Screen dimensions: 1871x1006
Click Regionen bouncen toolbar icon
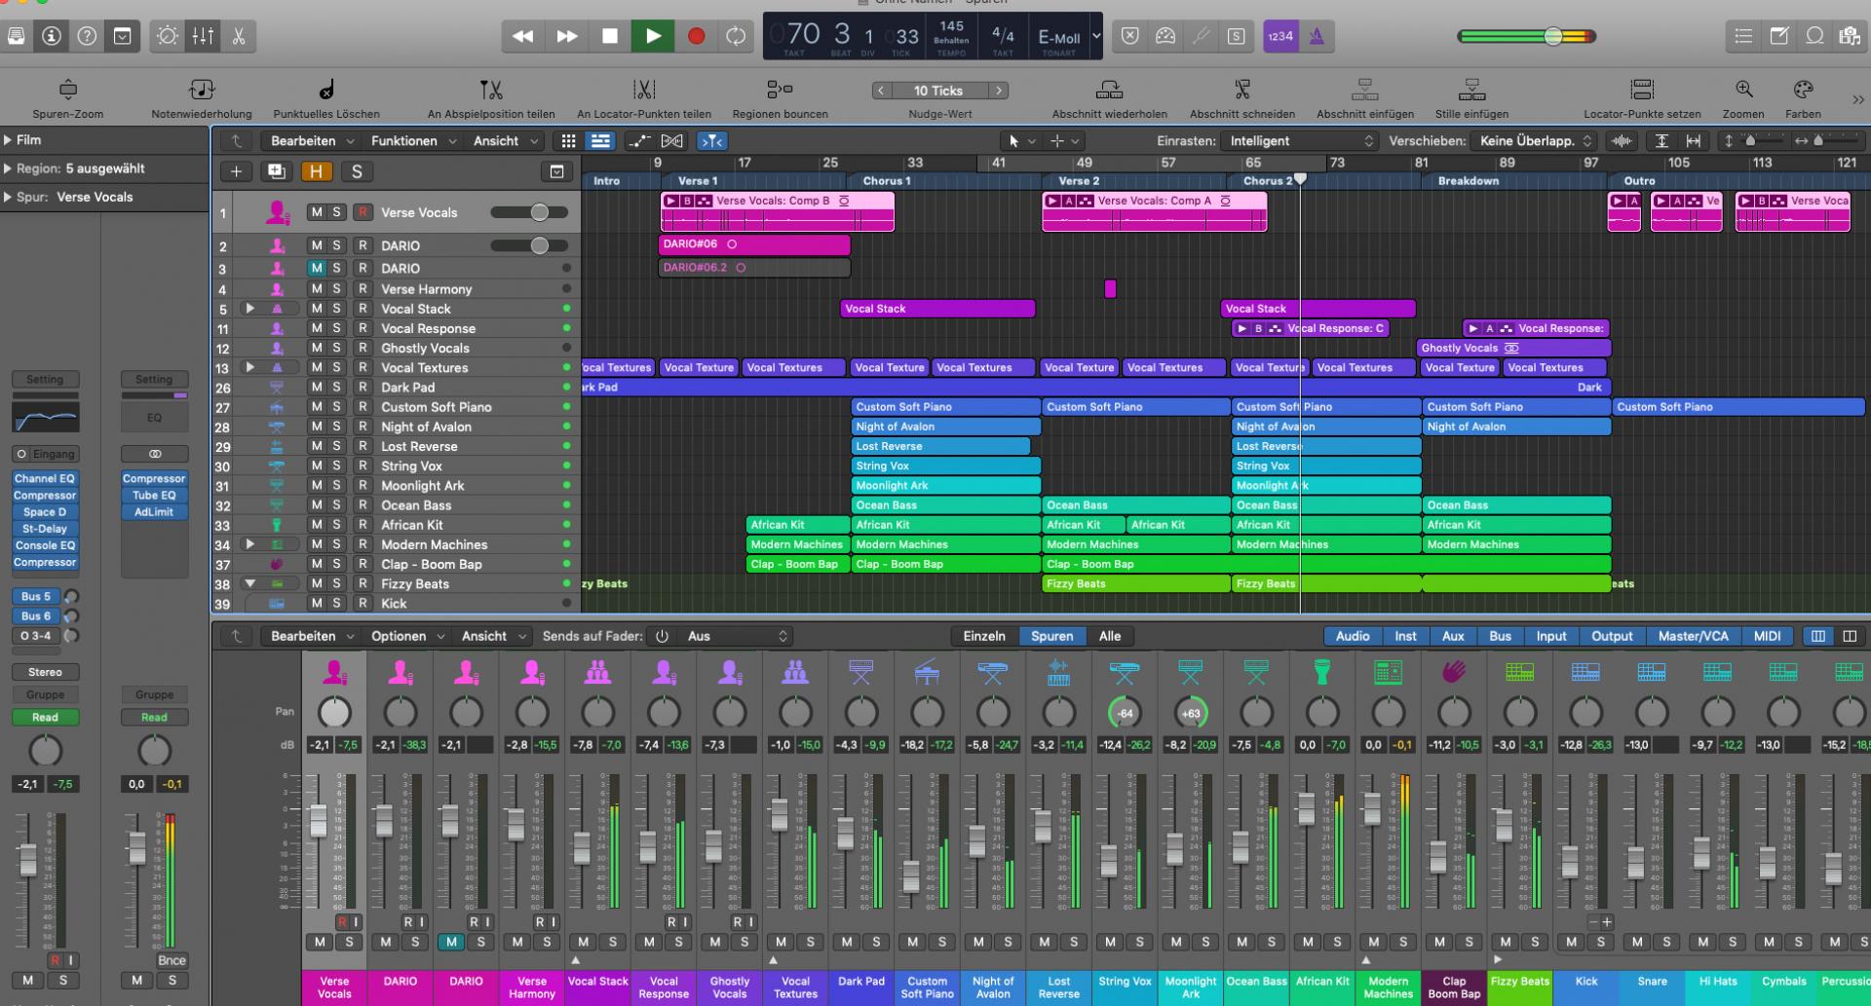coord(780,90)
